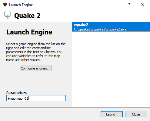Click blank end of Parameters field
Screen dimensions: 150x121
coord(47,98)
